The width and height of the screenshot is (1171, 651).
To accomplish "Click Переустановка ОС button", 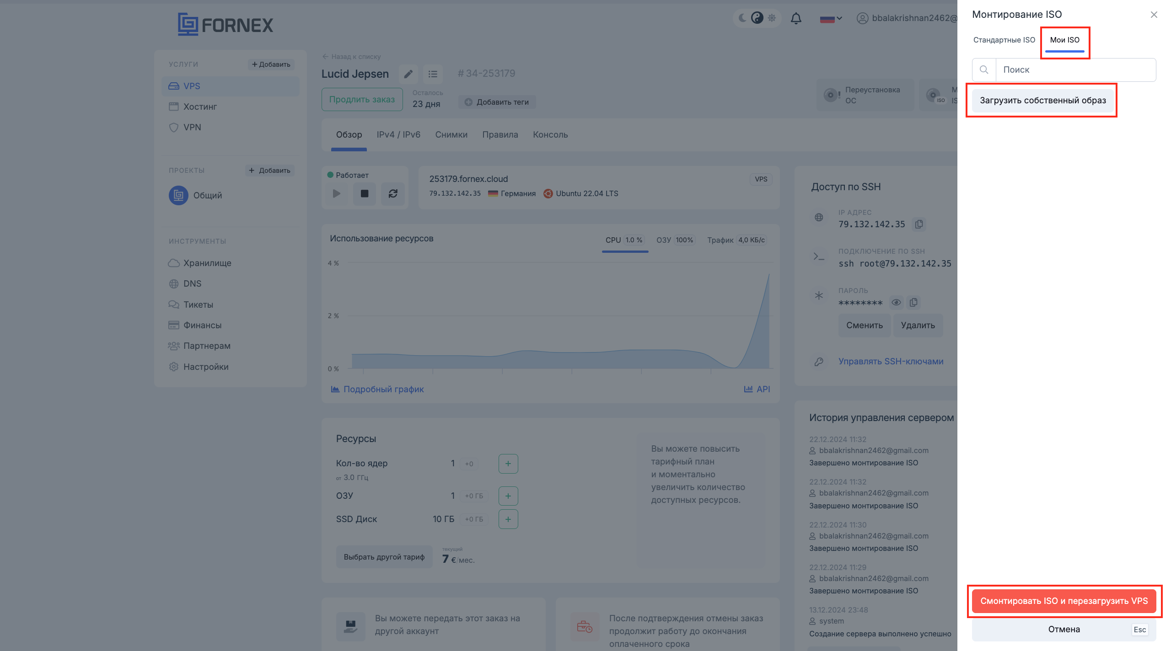I will pos(865,95).
